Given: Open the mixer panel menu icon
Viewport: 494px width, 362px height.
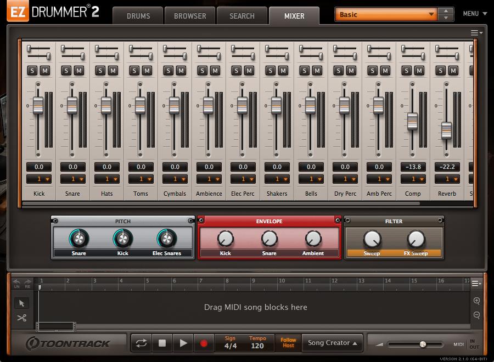Looking at the screenshot, I should [475, 33].
